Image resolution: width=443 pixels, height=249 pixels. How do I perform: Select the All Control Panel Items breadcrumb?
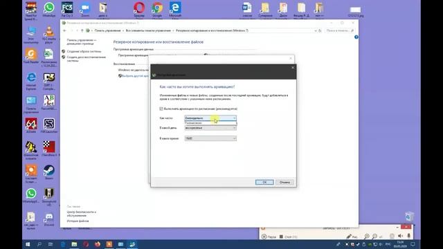[x=148, y=30]
